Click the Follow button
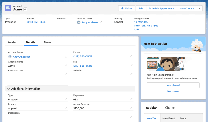The height and width of the screenshot is (122, 208). [x=127, y=8]
